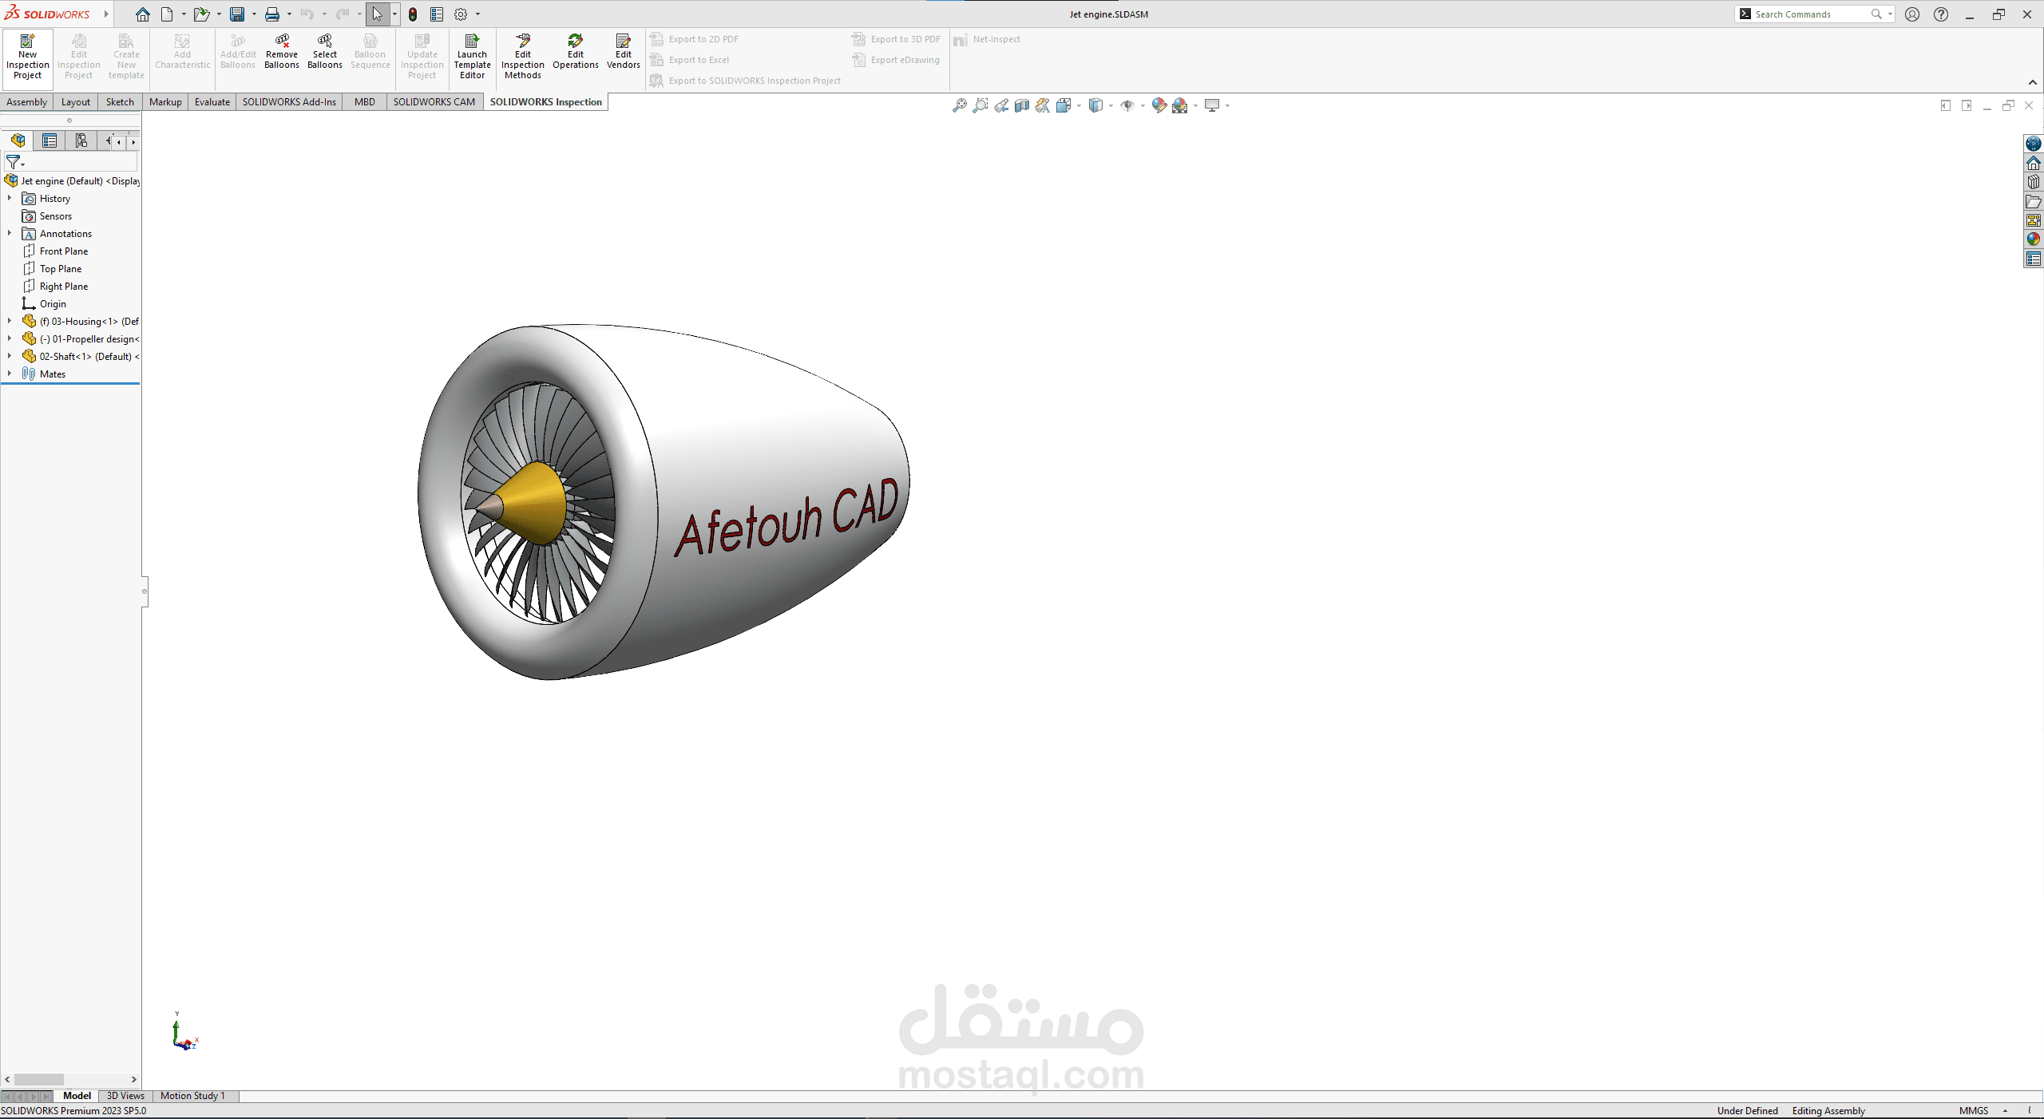Launch Template Editor

(472, 56)
